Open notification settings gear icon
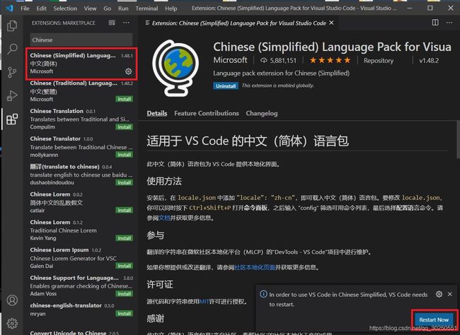 [439, 294]
